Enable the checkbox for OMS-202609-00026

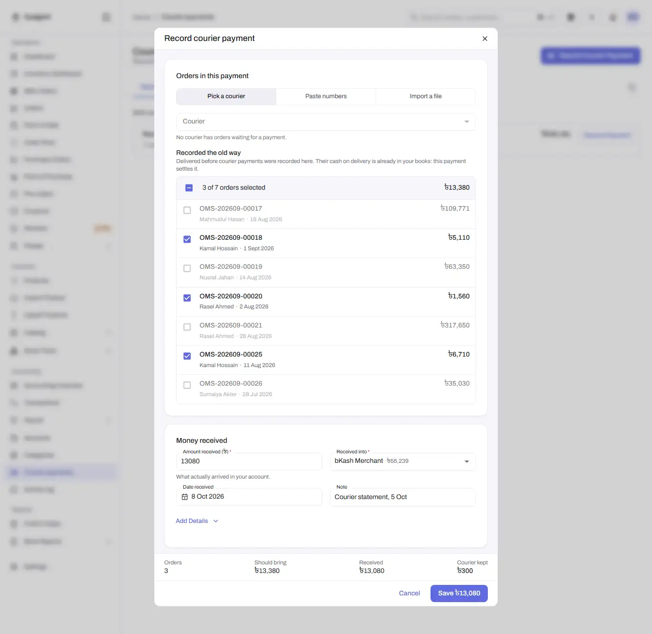(187, 385)
